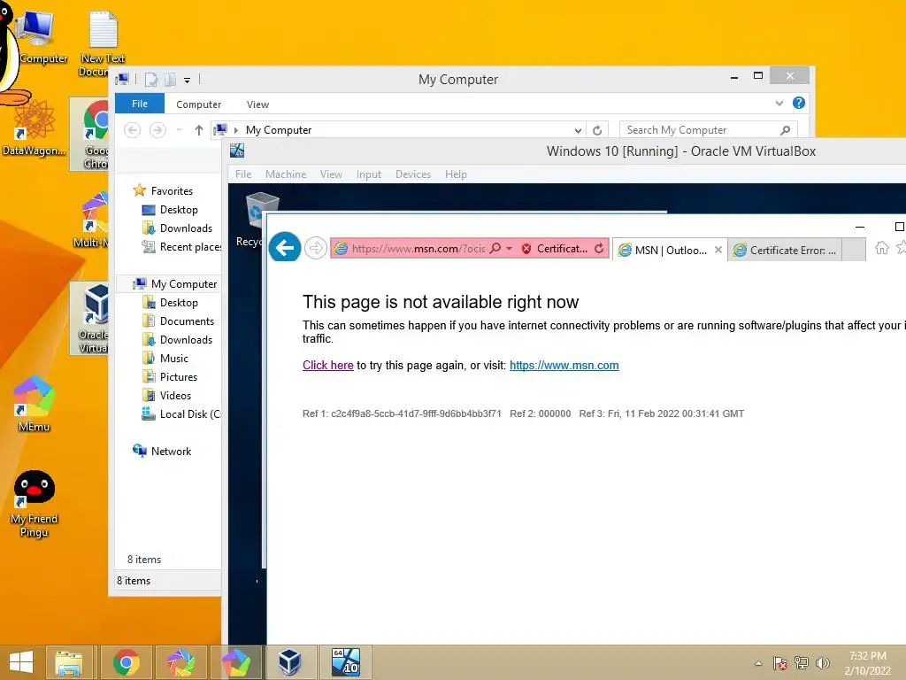Open VirtualBox View menu
This screenshot has height=680, width=906.
point(331,174)
